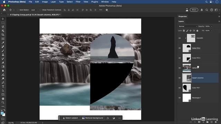Enable Show Transform Controls checkbox
This screenshot has width=221, height=124.
40,10
